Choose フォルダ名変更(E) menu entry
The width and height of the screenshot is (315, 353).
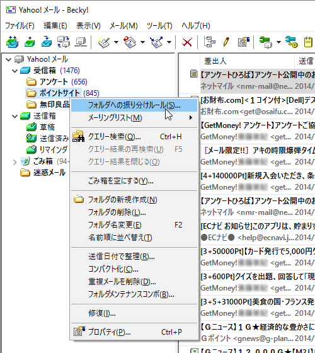[134, 225]
